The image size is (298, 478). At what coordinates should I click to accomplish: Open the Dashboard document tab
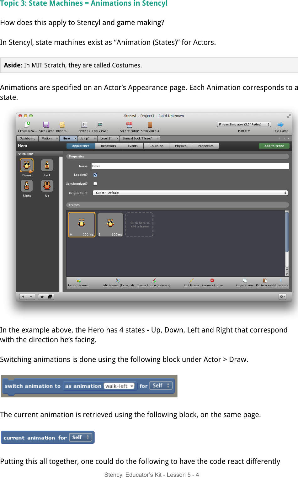click(28, 138)
